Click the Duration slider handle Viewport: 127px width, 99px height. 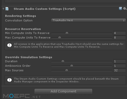coord(63,61)
